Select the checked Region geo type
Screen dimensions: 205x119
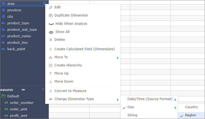coord(191,115)
